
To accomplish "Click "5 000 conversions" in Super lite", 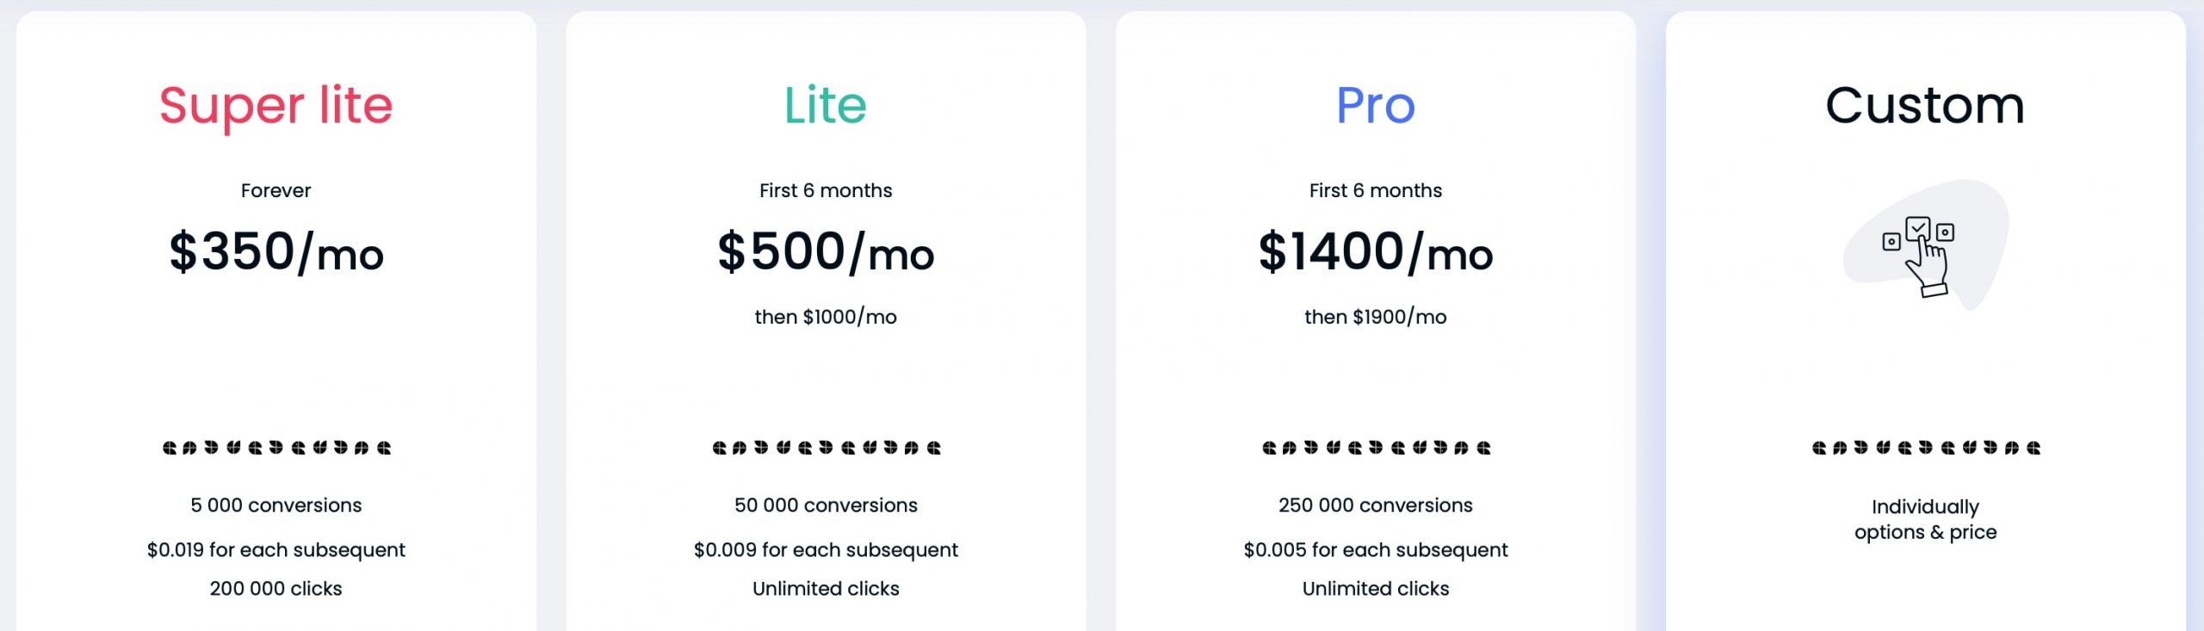I will [276, 505].
